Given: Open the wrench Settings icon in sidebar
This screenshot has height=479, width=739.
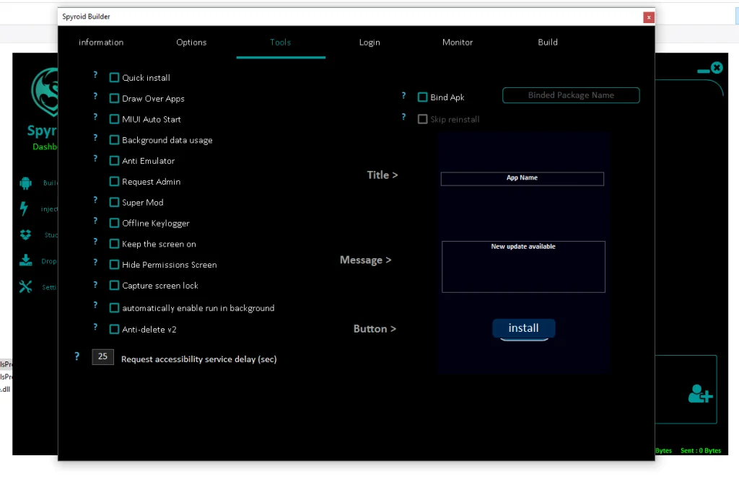Looking at the screenshot, I should pyautogui.click(x=26, y=287).
